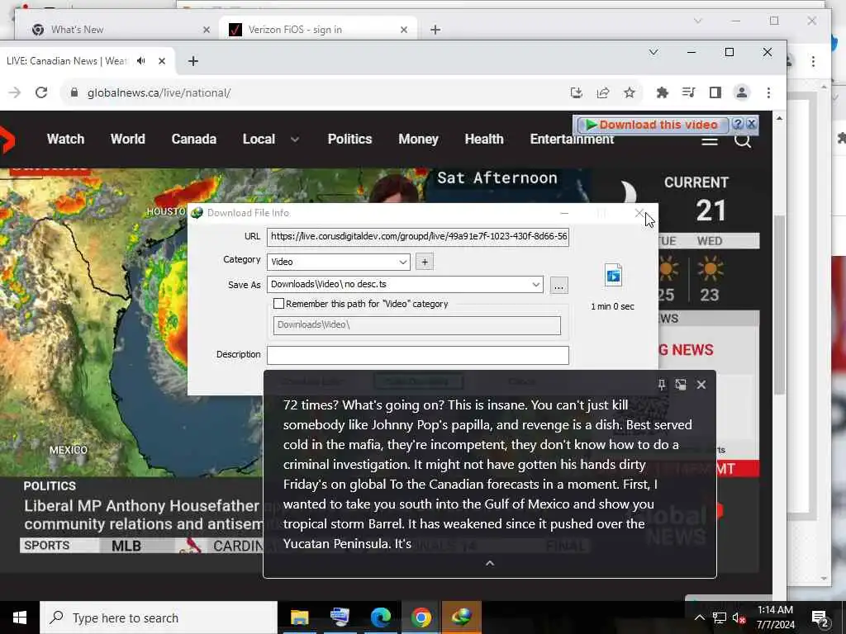Close the Download this video panel
The image size is (846, 634).
click(751, 125)
